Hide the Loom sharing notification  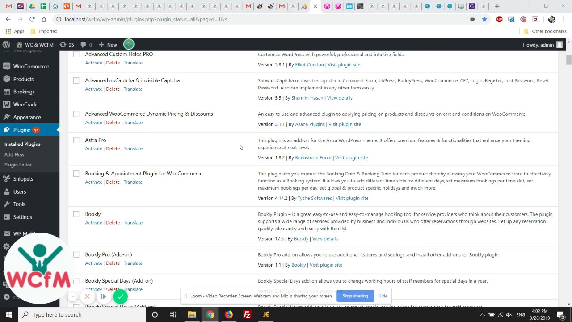point(383,296)
